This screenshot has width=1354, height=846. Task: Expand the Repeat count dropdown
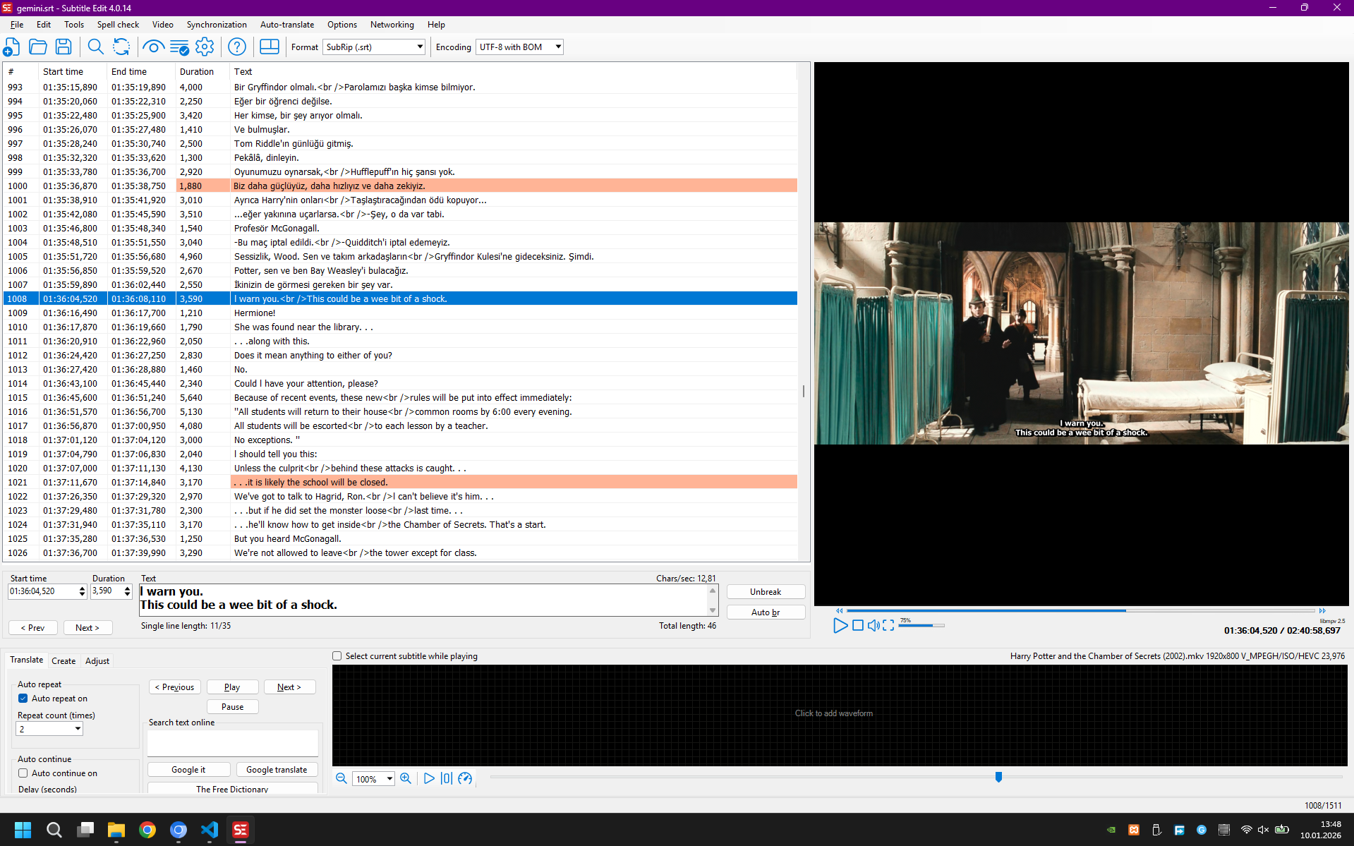click(x=49, y=730)
